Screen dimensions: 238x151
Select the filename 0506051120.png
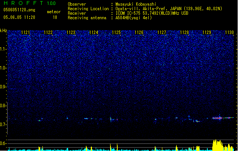(x=19, y=10)
